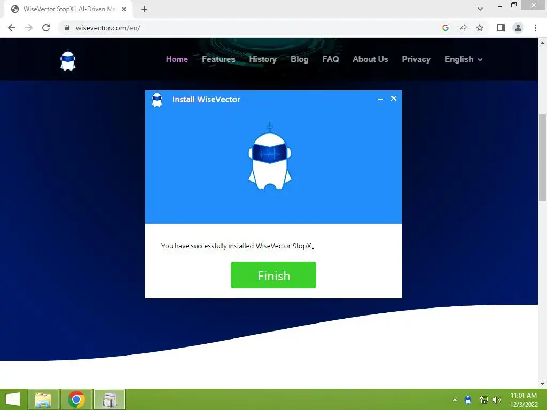This screenshot has height=410, width=547.
Task: Click the green Finish button
Action: point(273,275)
